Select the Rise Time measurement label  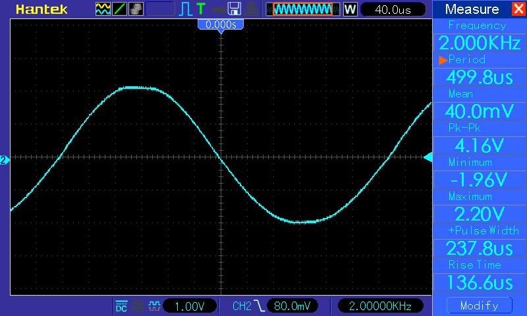click(x=474, y=265)
